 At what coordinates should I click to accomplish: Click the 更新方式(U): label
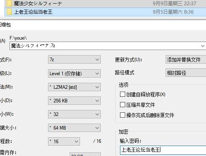[x=128, y=60]
